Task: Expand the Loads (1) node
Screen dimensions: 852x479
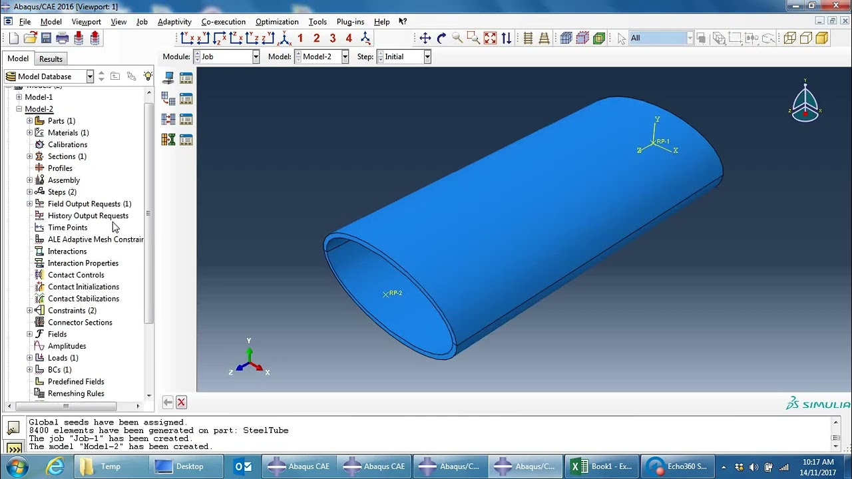Action: point(29,358)
